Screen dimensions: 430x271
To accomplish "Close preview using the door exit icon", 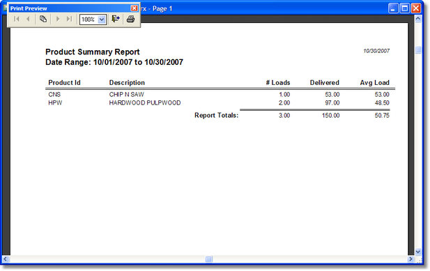I will (x=116, y=19).
